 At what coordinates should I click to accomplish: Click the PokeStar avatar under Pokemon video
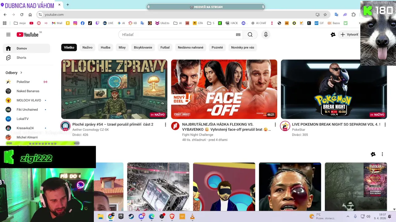pyautogui.click(x=285, y=126)
